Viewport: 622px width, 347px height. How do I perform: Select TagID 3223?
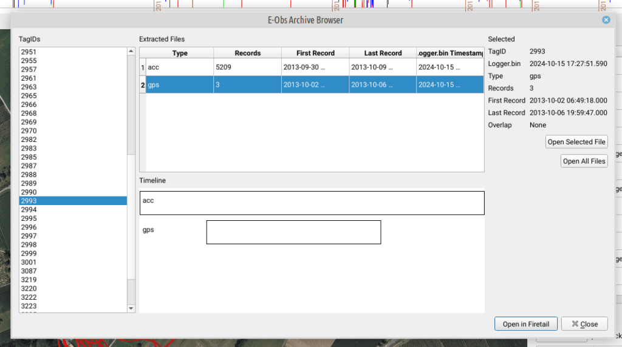(73, 306)
